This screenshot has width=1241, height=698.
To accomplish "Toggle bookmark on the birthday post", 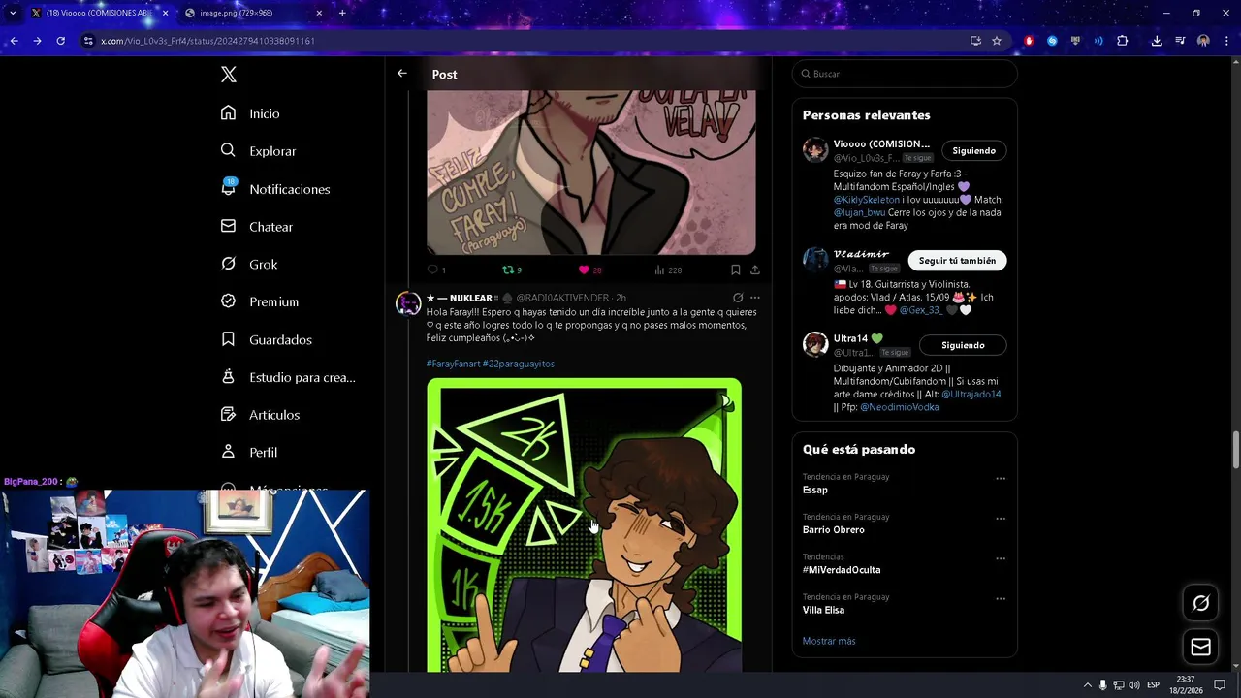I will [x=735, y=270].
